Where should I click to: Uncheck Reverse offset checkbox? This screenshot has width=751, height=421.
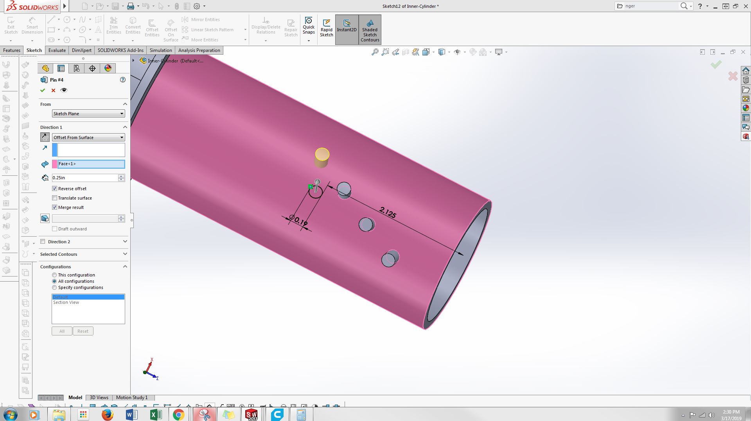pyautogui.click(x=55, y=189)
